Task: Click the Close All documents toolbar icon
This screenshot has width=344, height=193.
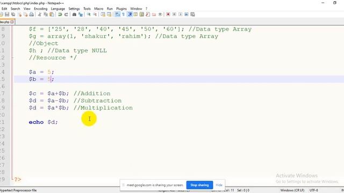Action: pyautogui.click(x=25, y=14)
